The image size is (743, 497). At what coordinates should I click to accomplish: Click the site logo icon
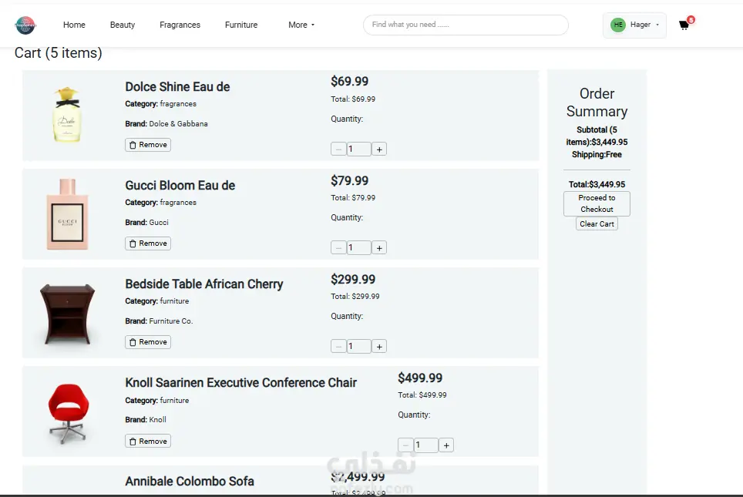pos(25,25)
